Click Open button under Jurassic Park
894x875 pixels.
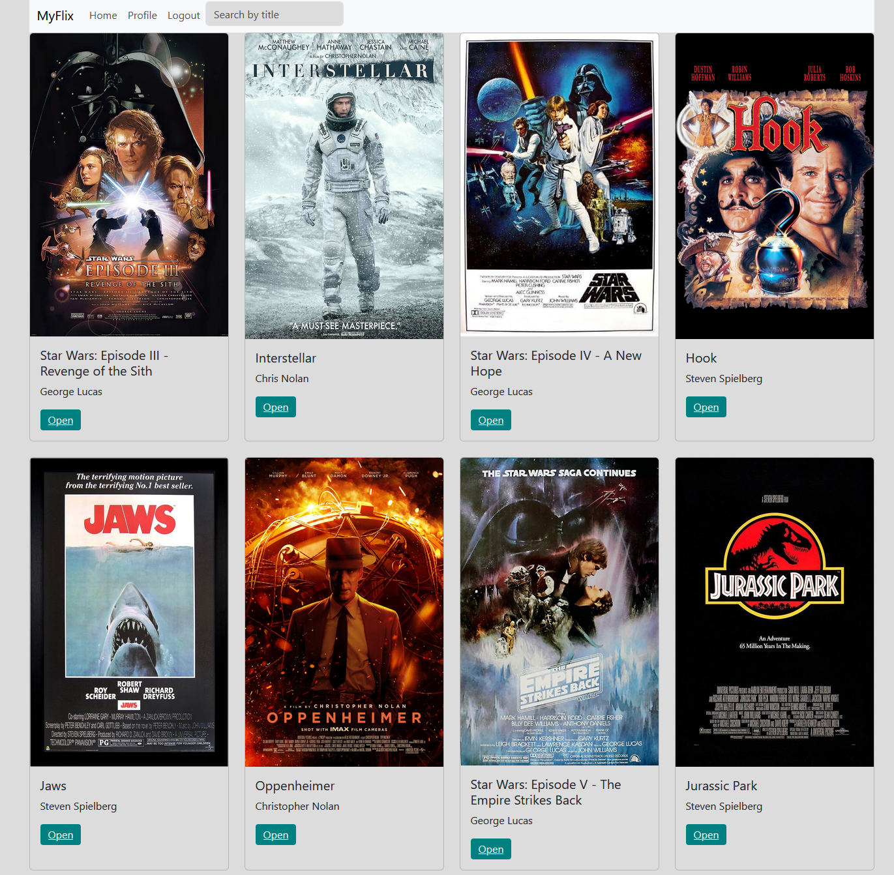point(706,835)
